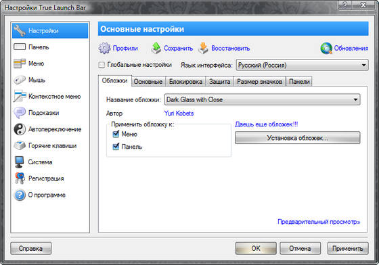Screen dimensions: 379x265
Task: Open Горячие клавиши keyboard icon
Action: pos(20,145)
